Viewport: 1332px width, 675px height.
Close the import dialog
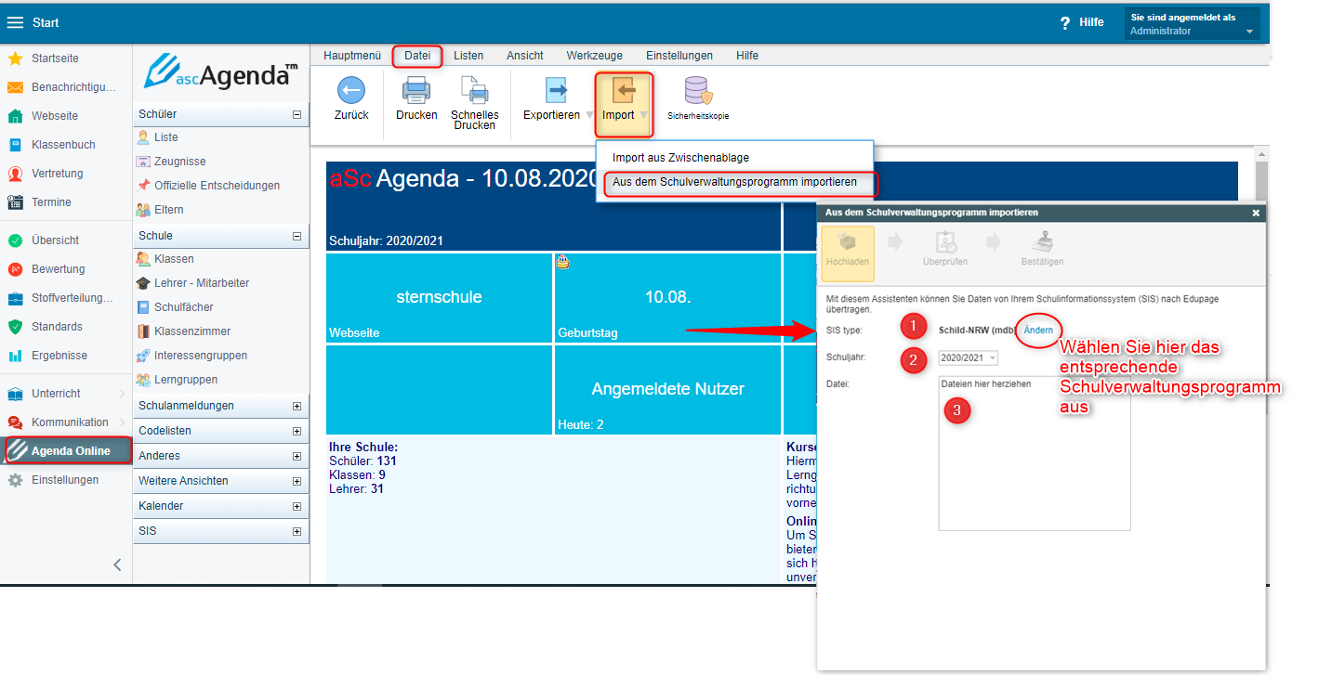pyautogui.click(x=1256, y=213)
